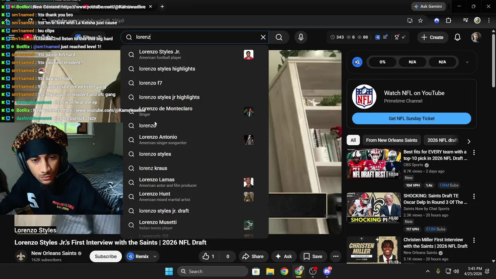Select suggestion Lorenzo de Monteclaro
The width and height of the screenshot is (496, 279).
click(194, 112)
